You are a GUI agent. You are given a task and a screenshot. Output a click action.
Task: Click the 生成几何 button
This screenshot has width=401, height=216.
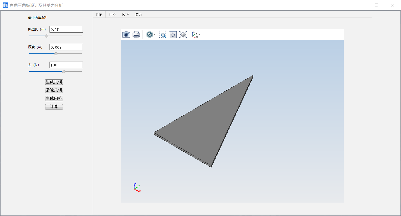coord(54,82)
